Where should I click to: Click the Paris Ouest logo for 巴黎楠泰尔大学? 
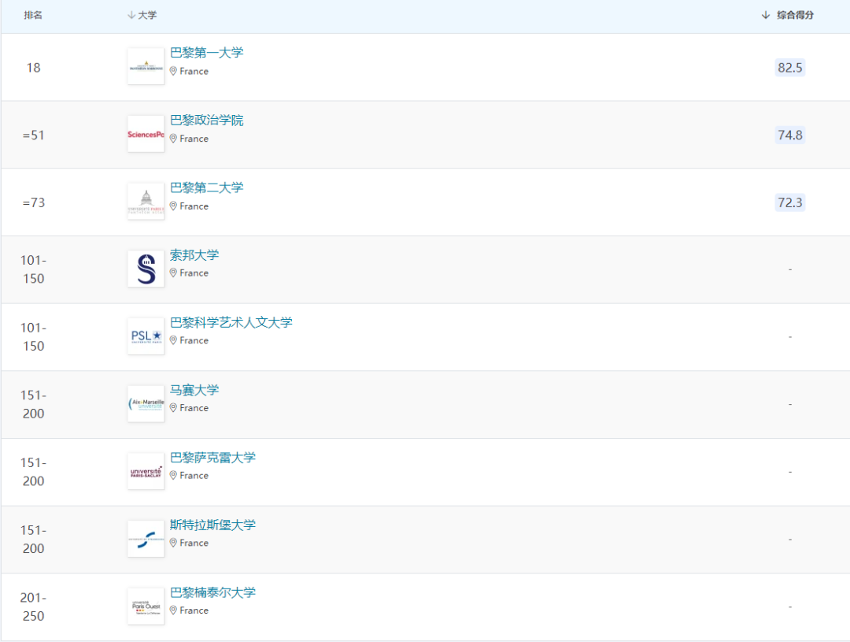[x=146, y=607]
